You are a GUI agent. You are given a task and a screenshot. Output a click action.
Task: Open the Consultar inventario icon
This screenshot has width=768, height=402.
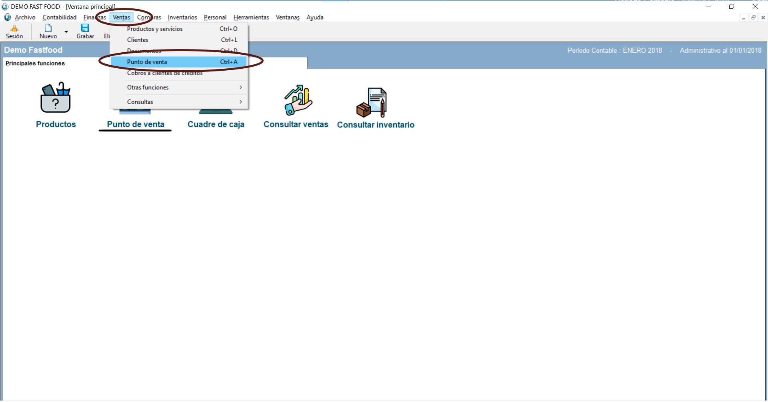pos(372,102)
